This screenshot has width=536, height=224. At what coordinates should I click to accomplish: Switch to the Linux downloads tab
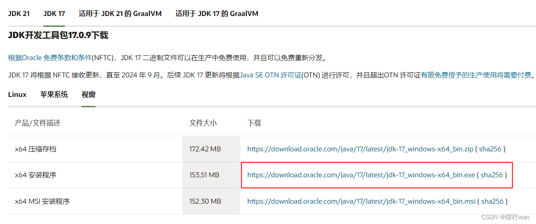(x=17, y=94)
